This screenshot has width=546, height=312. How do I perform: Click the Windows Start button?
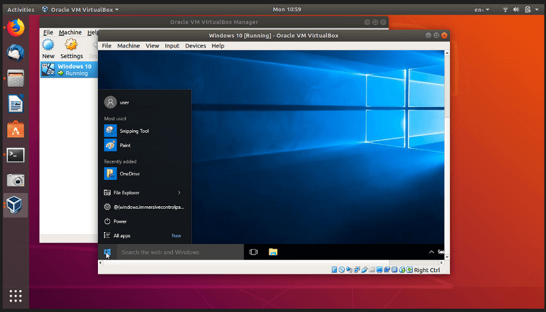(x=107, y=252)
